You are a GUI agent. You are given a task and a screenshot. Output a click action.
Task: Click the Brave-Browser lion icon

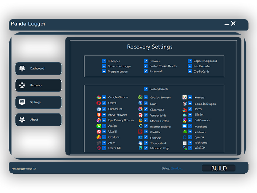click(x=99, y=115)
